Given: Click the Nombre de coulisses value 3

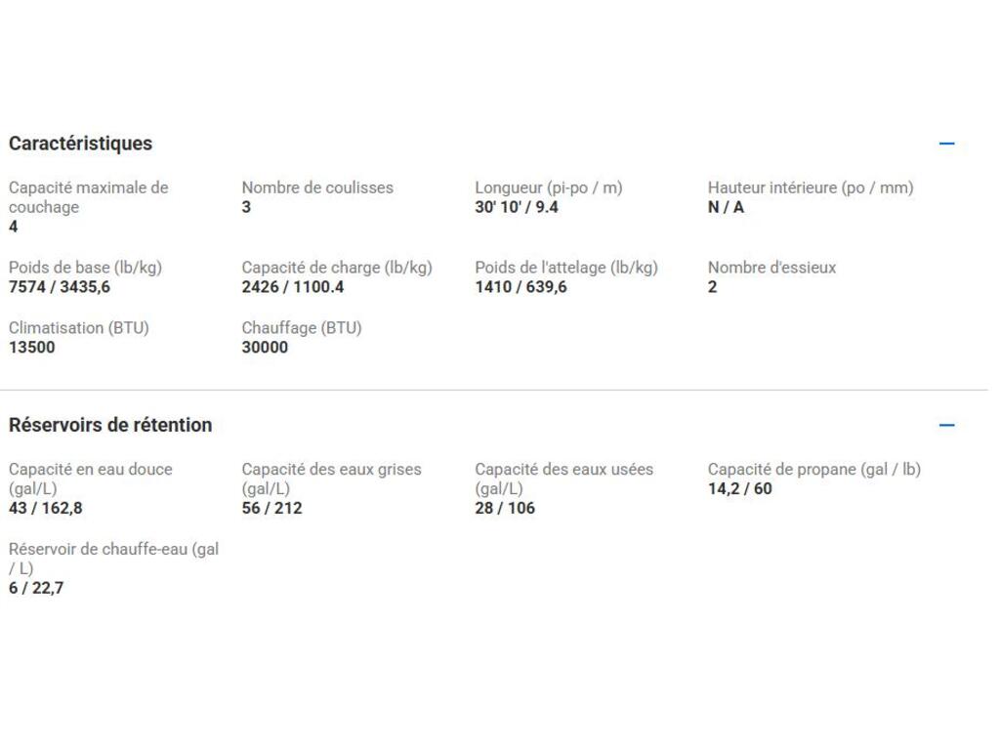Looking at the screenshot, I should pyautogui.click(x=246, y=207).
